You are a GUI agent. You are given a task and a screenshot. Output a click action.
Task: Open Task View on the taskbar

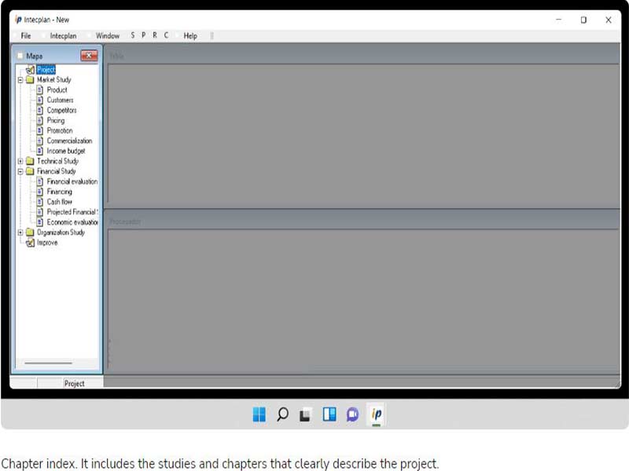coord(306,414)
